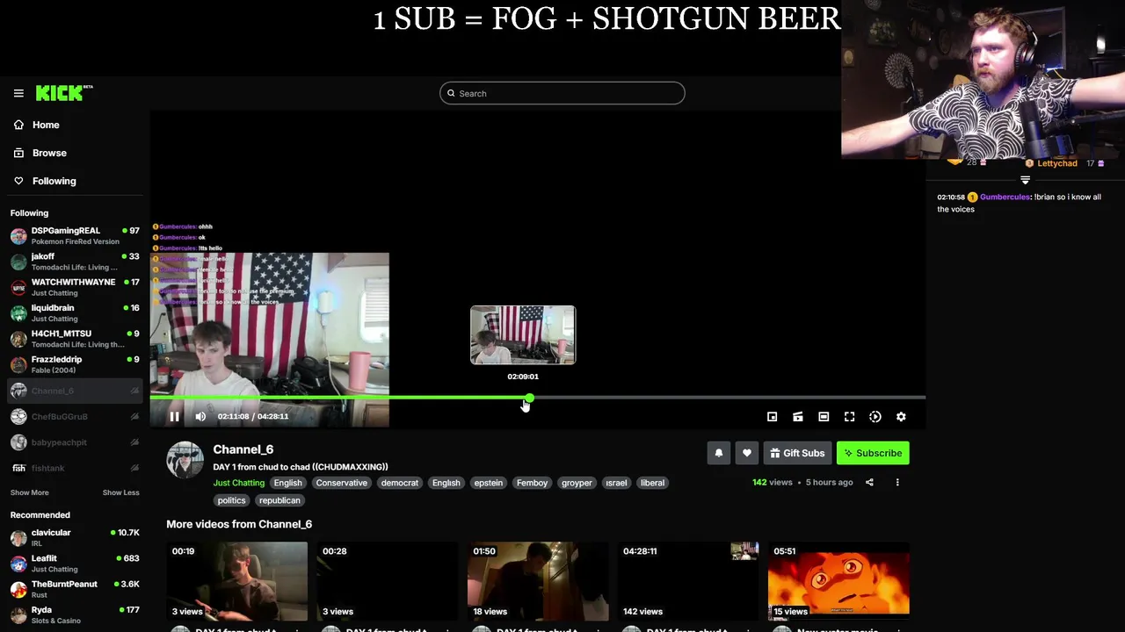Viewport: 1125px width, 632px height.
Task: Select offline babypeachpit in Following list
Action: point(75,442)
